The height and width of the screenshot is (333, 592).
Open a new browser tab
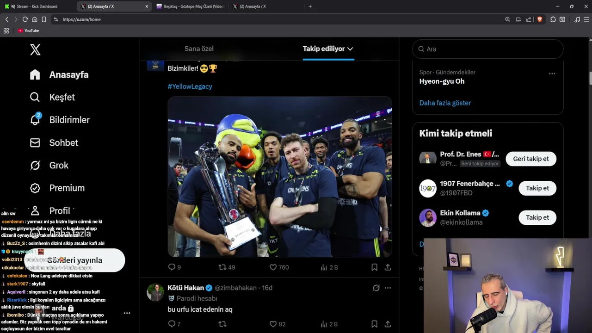(310, 6)
